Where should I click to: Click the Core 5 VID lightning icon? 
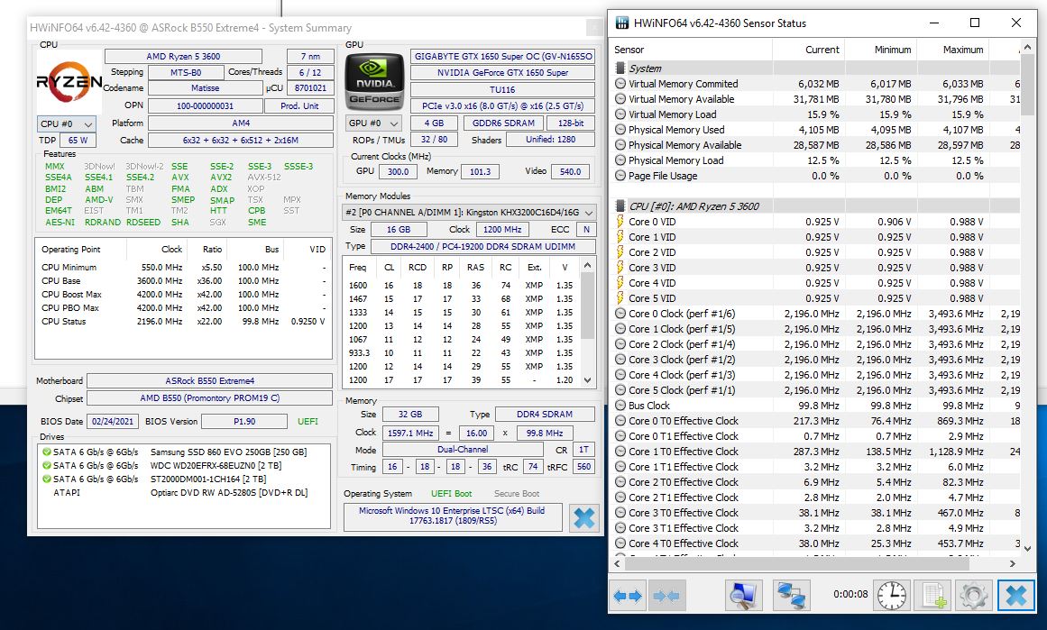[x=620, y=298]
